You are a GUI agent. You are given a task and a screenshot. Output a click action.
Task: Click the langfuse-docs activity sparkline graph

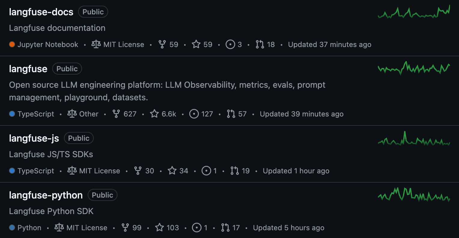pyautogui.click(x=414, y=13)
